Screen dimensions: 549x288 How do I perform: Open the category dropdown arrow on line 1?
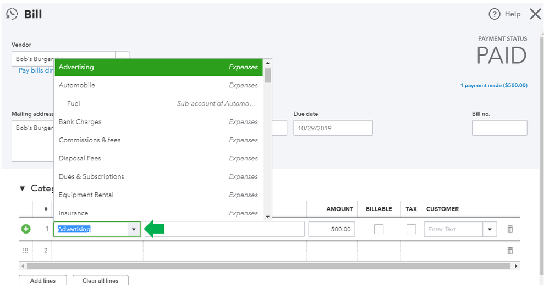pyautogui.click(x=134, y=230)
